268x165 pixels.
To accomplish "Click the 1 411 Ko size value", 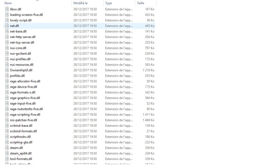I will click(148, 115).
